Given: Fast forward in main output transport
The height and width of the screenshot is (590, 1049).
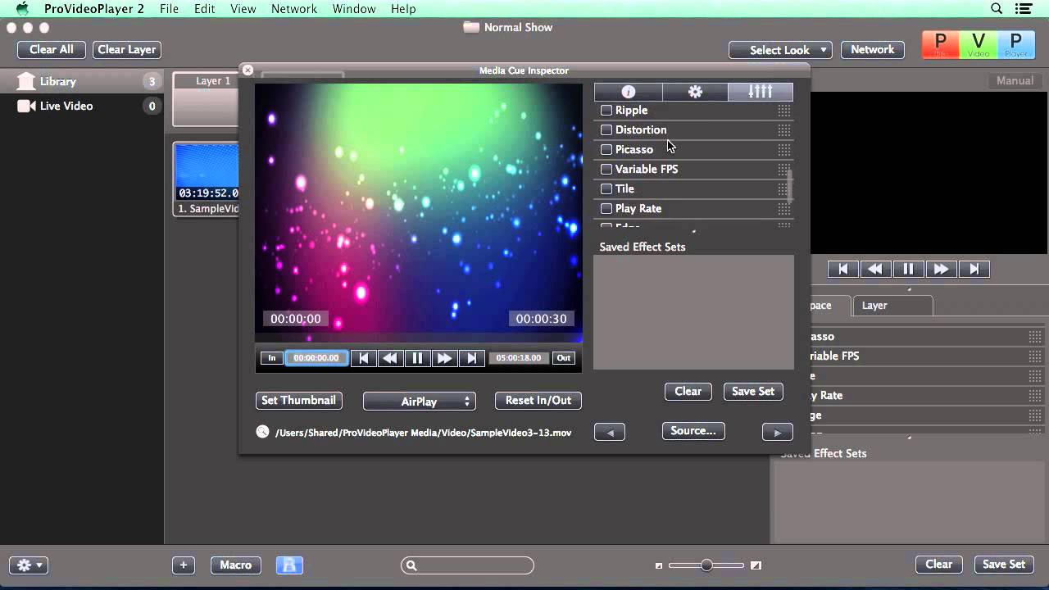Looking at the screenshot, I should (941, 269).
